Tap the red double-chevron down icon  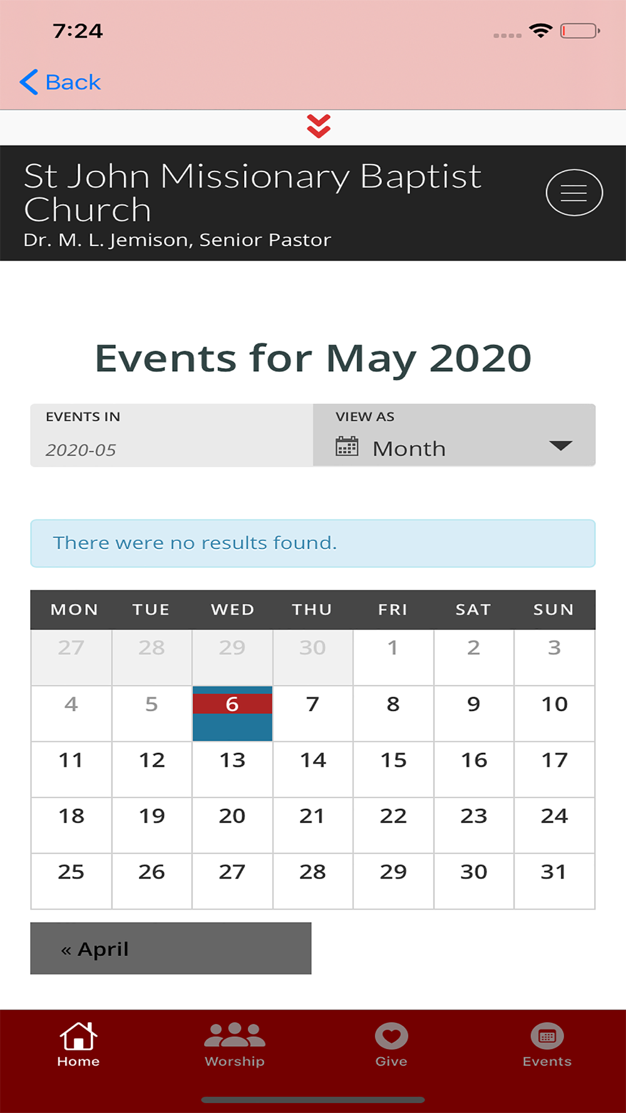tap(319, 126)
